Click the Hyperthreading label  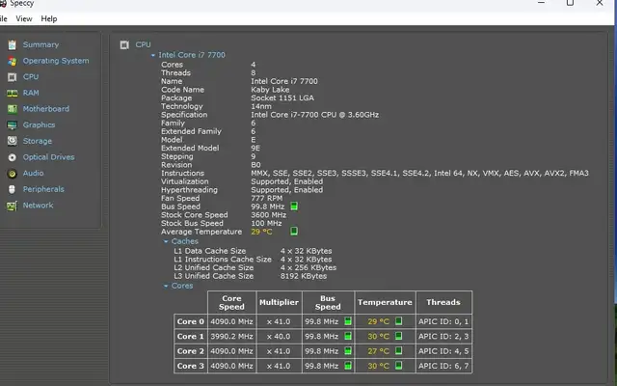point(189,190)
